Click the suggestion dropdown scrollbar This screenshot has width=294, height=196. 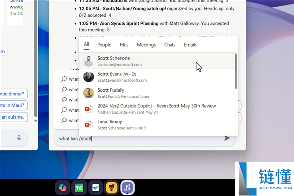point(236,71)
